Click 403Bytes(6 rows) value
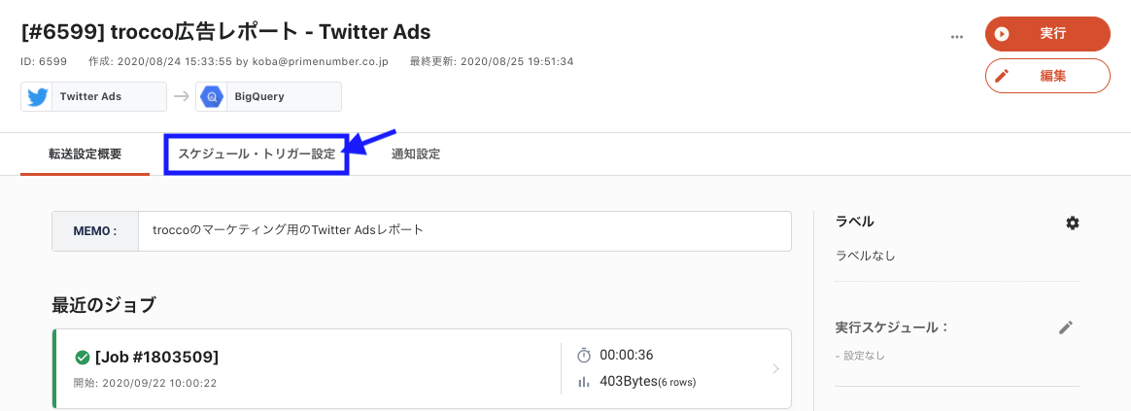This screenshot has width=1131, height=411. tap(648, 382)
